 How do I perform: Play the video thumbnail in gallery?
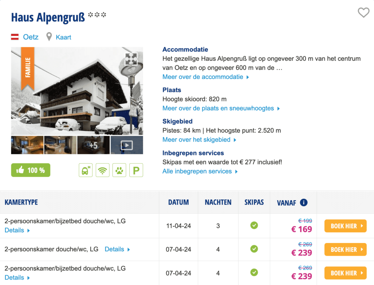pyautogui.click(x=127, y=145)
